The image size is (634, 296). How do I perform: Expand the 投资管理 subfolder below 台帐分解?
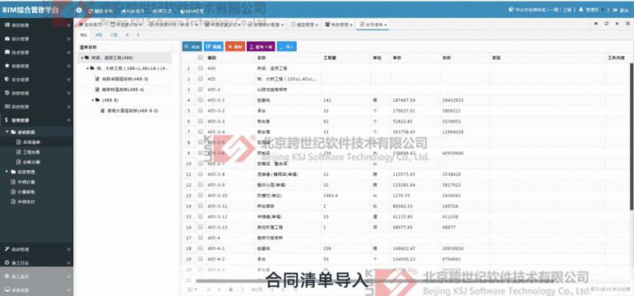pyautogui.click(x=7, y=172)
